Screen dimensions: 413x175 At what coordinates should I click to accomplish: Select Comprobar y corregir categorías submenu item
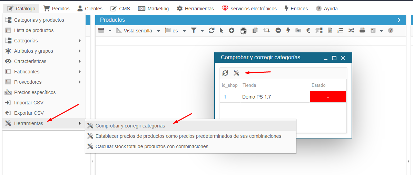130,126
